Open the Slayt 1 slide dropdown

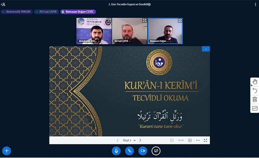(x=129, y=140)
